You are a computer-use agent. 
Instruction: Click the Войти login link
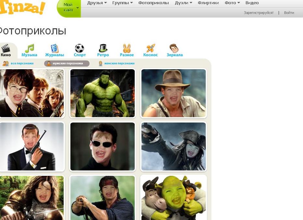[x=289, y=13]
